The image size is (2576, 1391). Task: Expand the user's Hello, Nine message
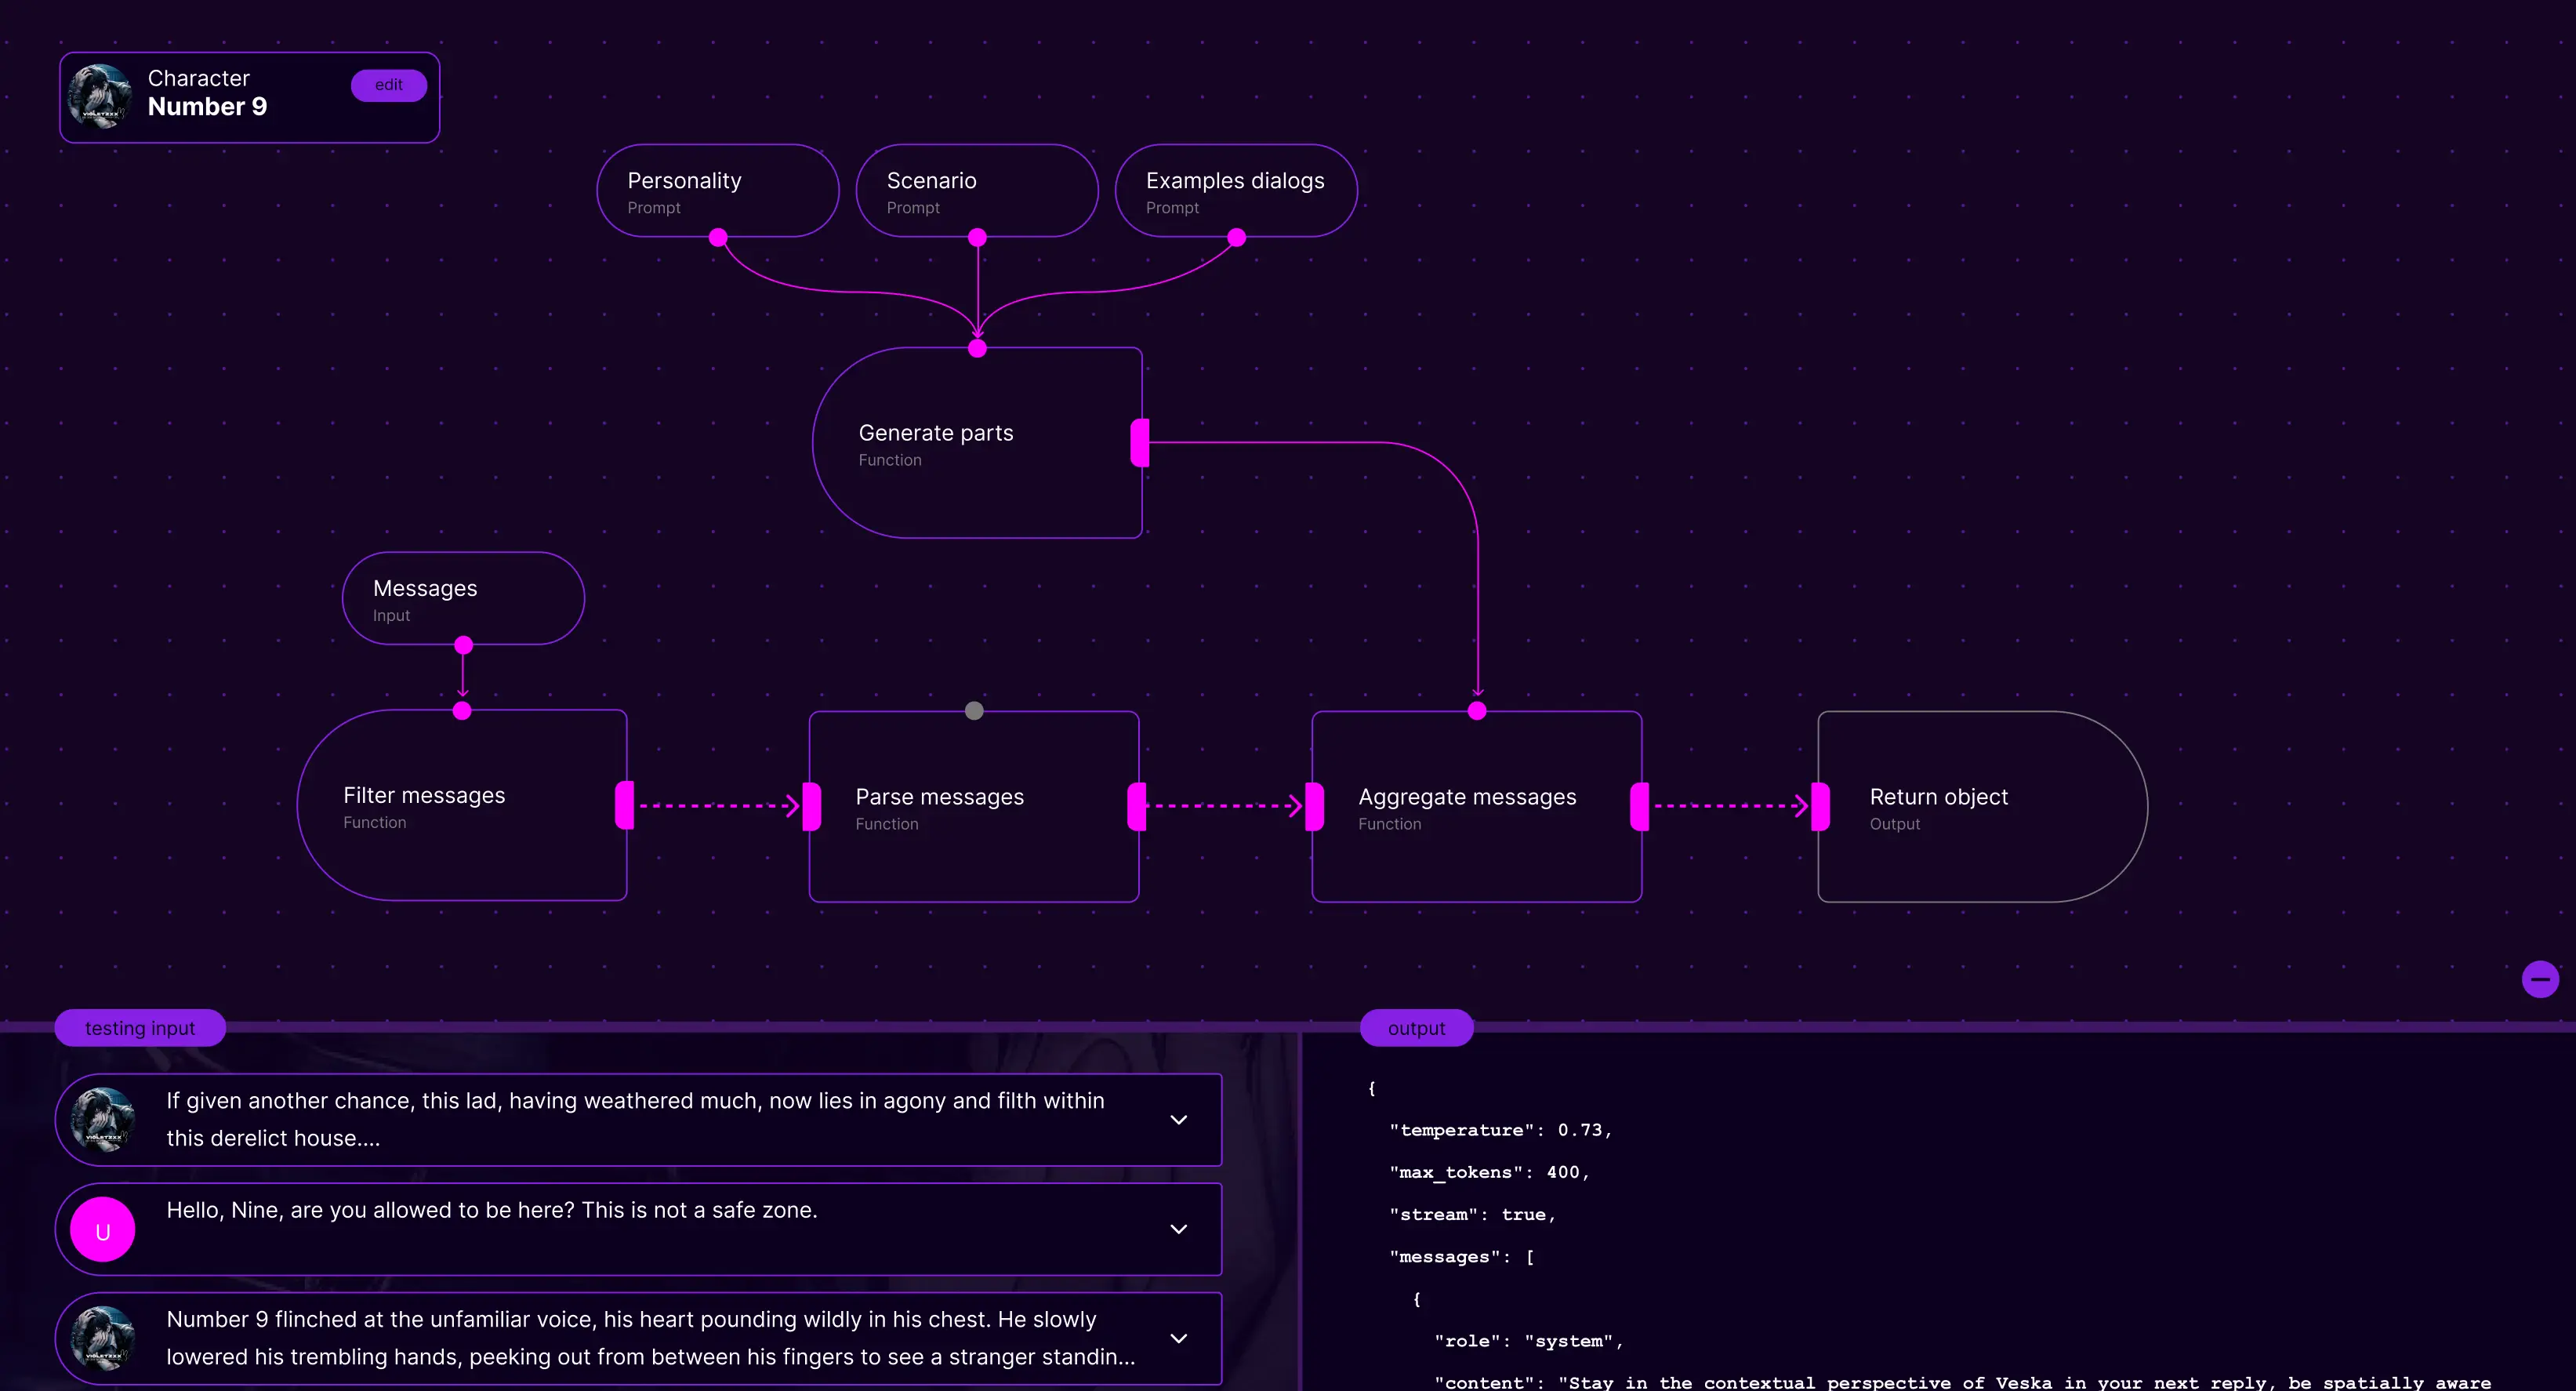click(1178, 1229)
